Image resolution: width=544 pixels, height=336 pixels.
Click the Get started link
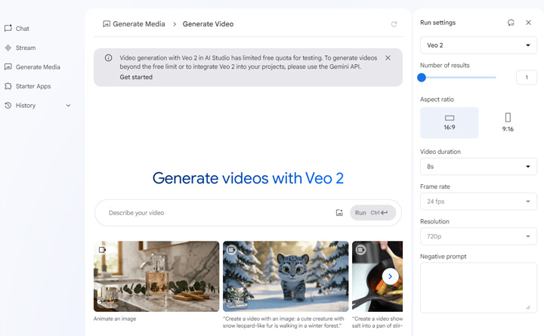(x=136, y=77)
